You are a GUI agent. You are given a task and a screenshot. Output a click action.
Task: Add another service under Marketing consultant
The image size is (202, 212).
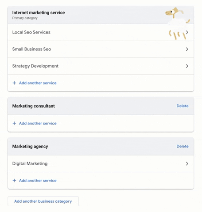(x=38, y=123)
